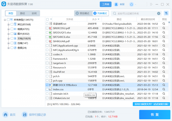The width and height of the screenshot is (172, 121).
Task: Preview 目录说明.txt with magnifier icon
Action: (164, 24)
